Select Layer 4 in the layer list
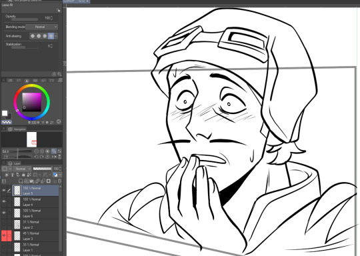 click(35, 202)
